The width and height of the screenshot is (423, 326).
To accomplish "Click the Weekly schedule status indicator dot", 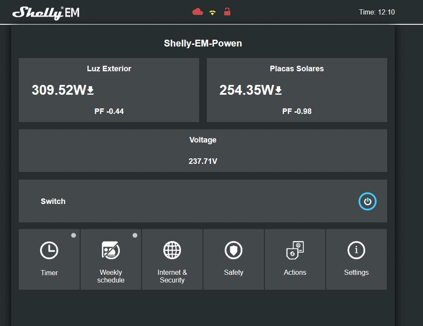I will tap(135, 235).
